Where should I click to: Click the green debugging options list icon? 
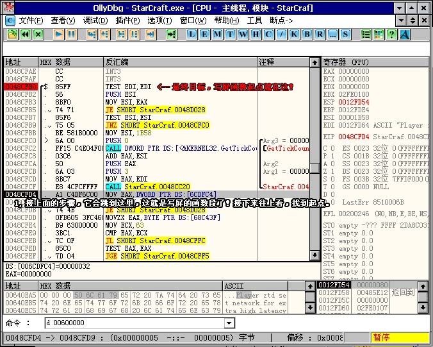(x=366, y=35)
